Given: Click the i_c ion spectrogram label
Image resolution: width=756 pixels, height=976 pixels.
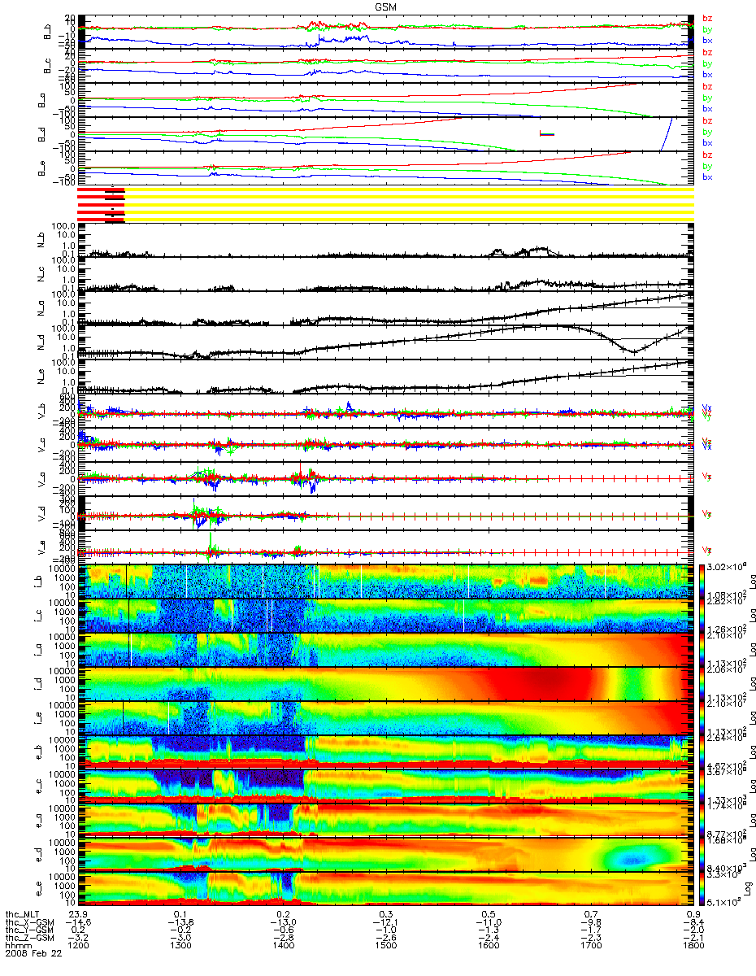Looking at the screenshot, I should tap(40, 617).
